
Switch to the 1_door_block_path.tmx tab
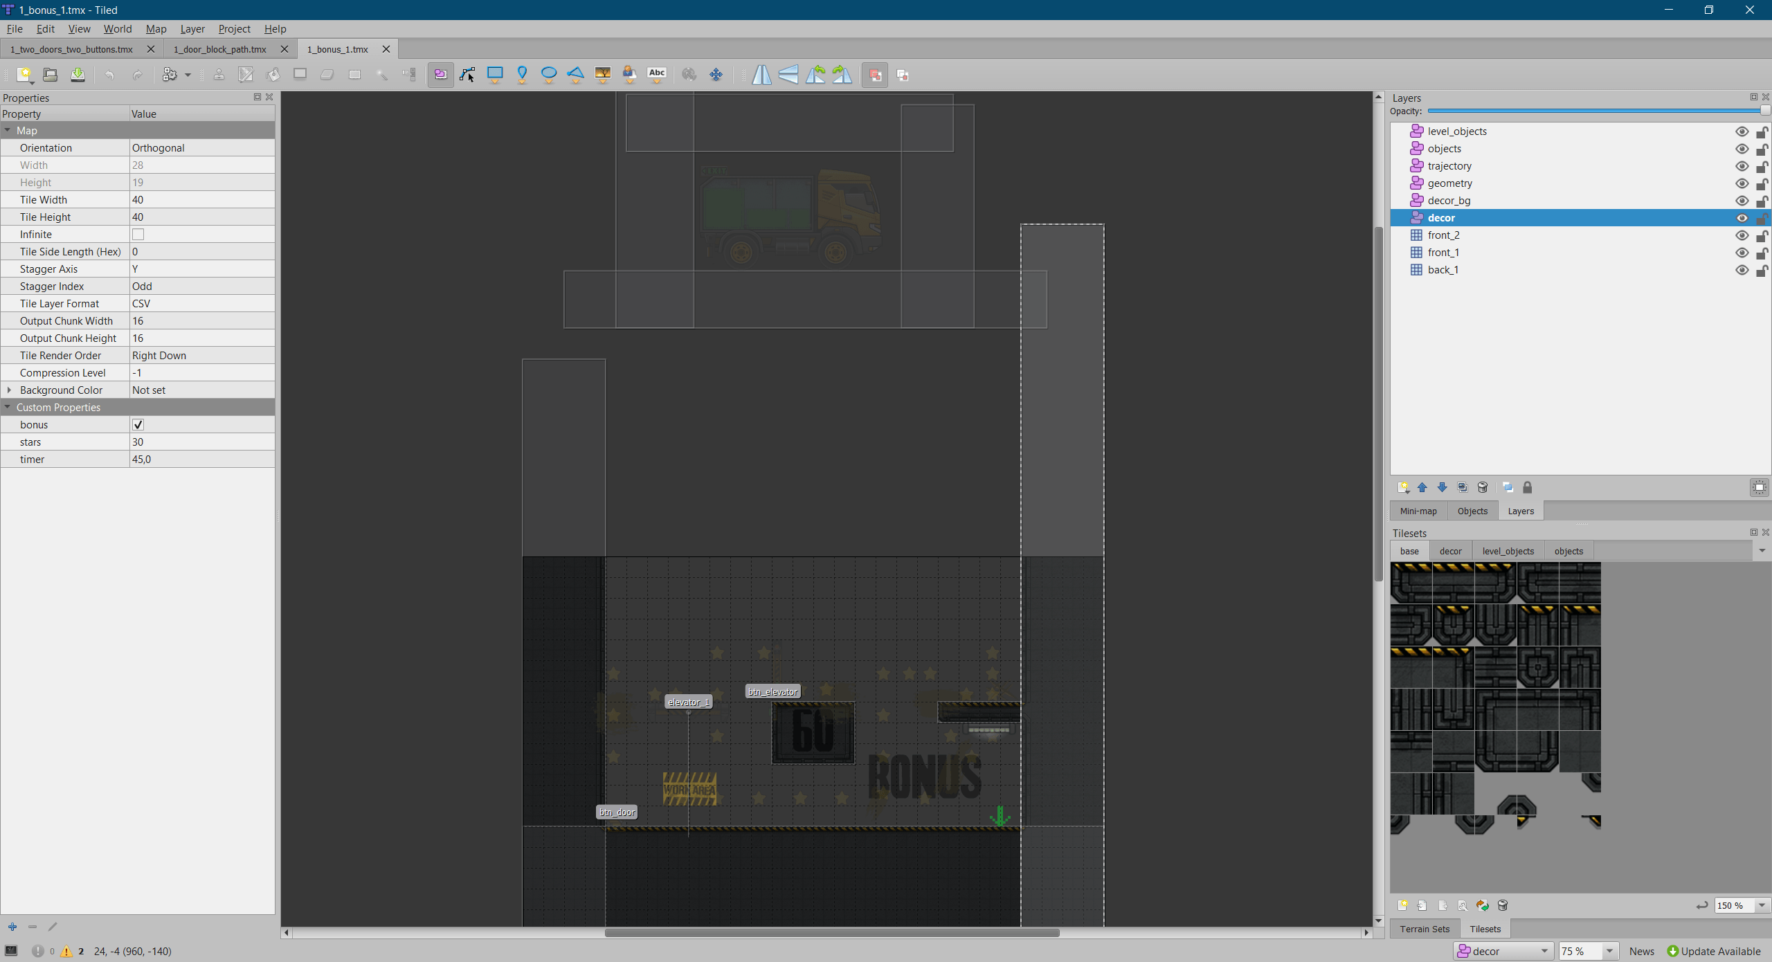(x=220, y=49)
